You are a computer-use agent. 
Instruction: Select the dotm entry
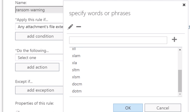(77, 91)
